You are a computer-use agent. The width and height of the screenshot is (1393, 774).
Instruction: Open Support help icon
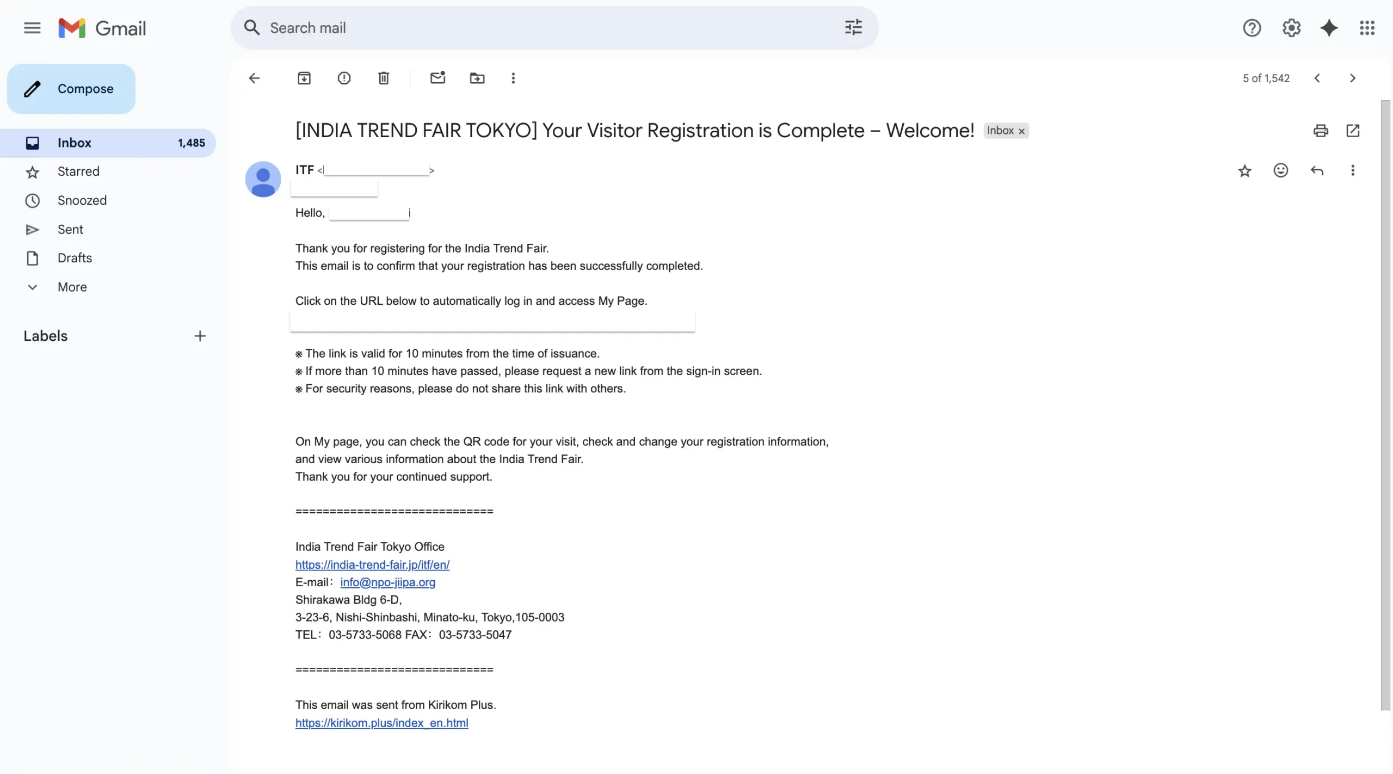coord(1252,28)
